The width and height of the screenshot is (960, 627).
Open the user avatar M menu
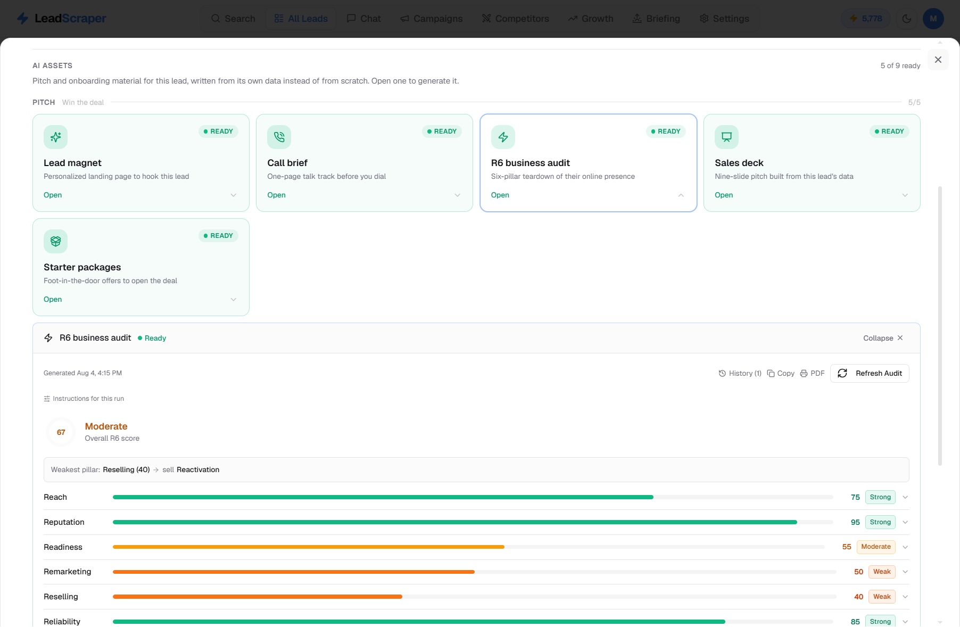click(933, 19)
